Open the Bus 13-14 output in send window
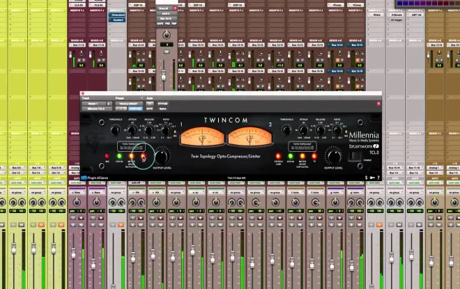Viewport: 460px width, 289px height. click(x=166, y=19)
